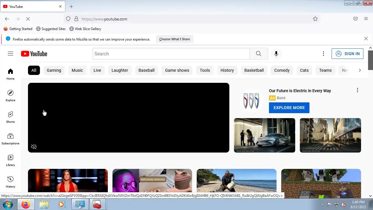Open a new browser tab
Image resolution: width=373 pixels, height=210 pixels.
click(71, 6)
